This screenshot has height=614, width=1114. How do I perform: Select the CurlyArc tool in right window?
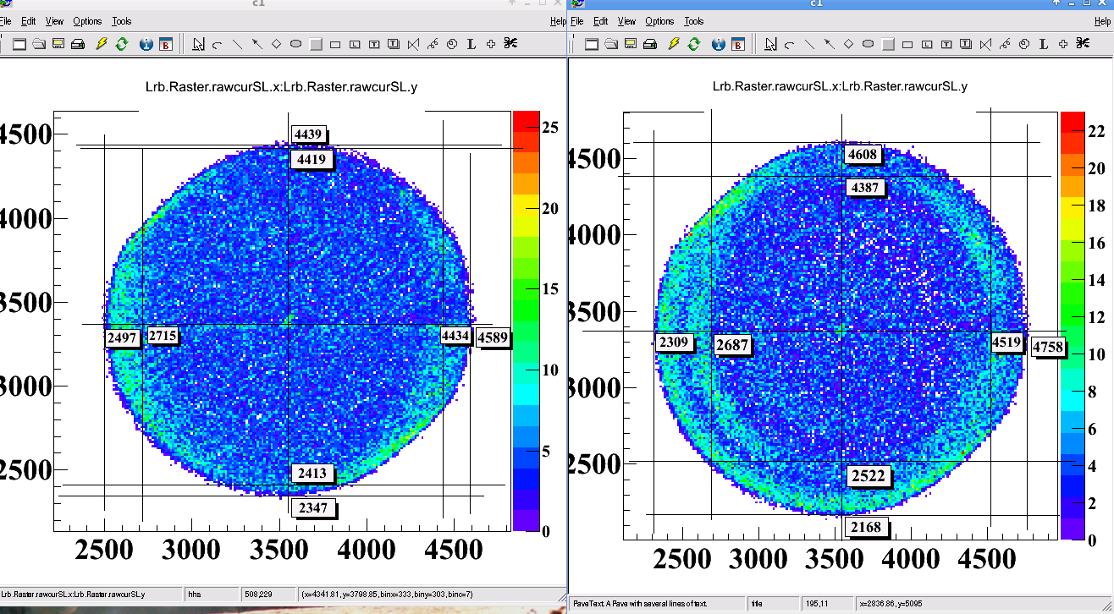tap(1024, 44)
